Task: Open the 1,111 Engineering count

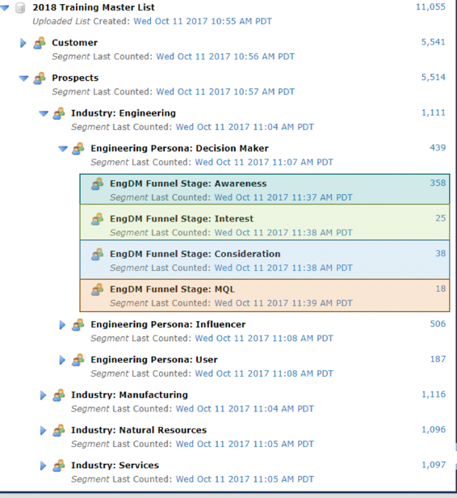Action: [x=434, y=112]
